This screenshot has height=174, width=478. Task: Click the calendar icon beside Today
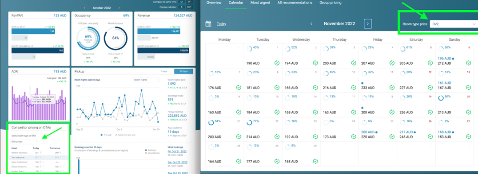click(208, 23)
